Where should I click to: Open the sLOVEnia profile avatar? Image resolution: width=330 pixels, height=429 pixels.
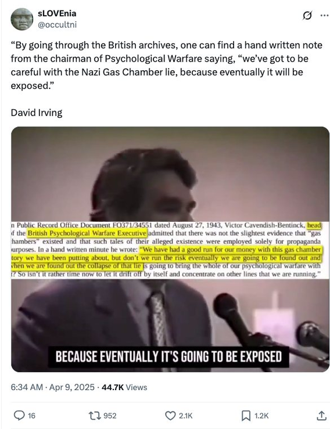click(22, 19)
